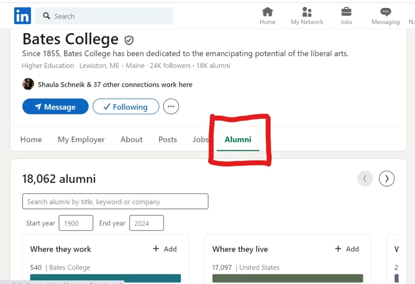Switch to the About tab
The height and width of the screenshot is (284, 415).
tap(131, 140)
